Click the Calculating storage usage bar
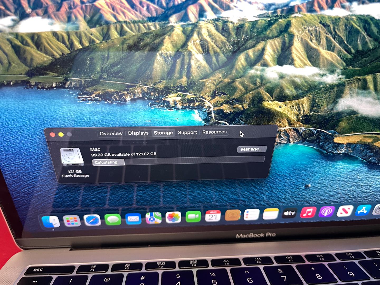 [178, 160]
